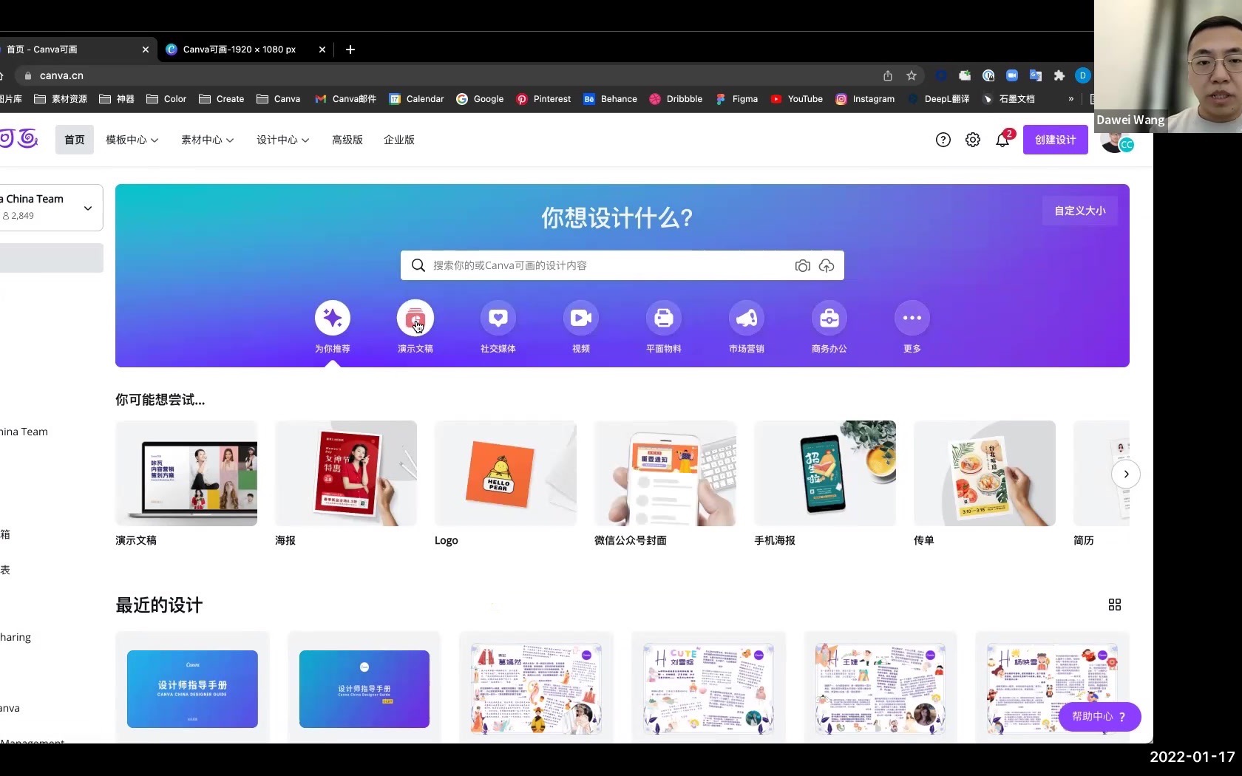The image size is (1242, 776).
Task: Open the user profile avatar
Action: pyautogui.click(x=1115, y=140)
